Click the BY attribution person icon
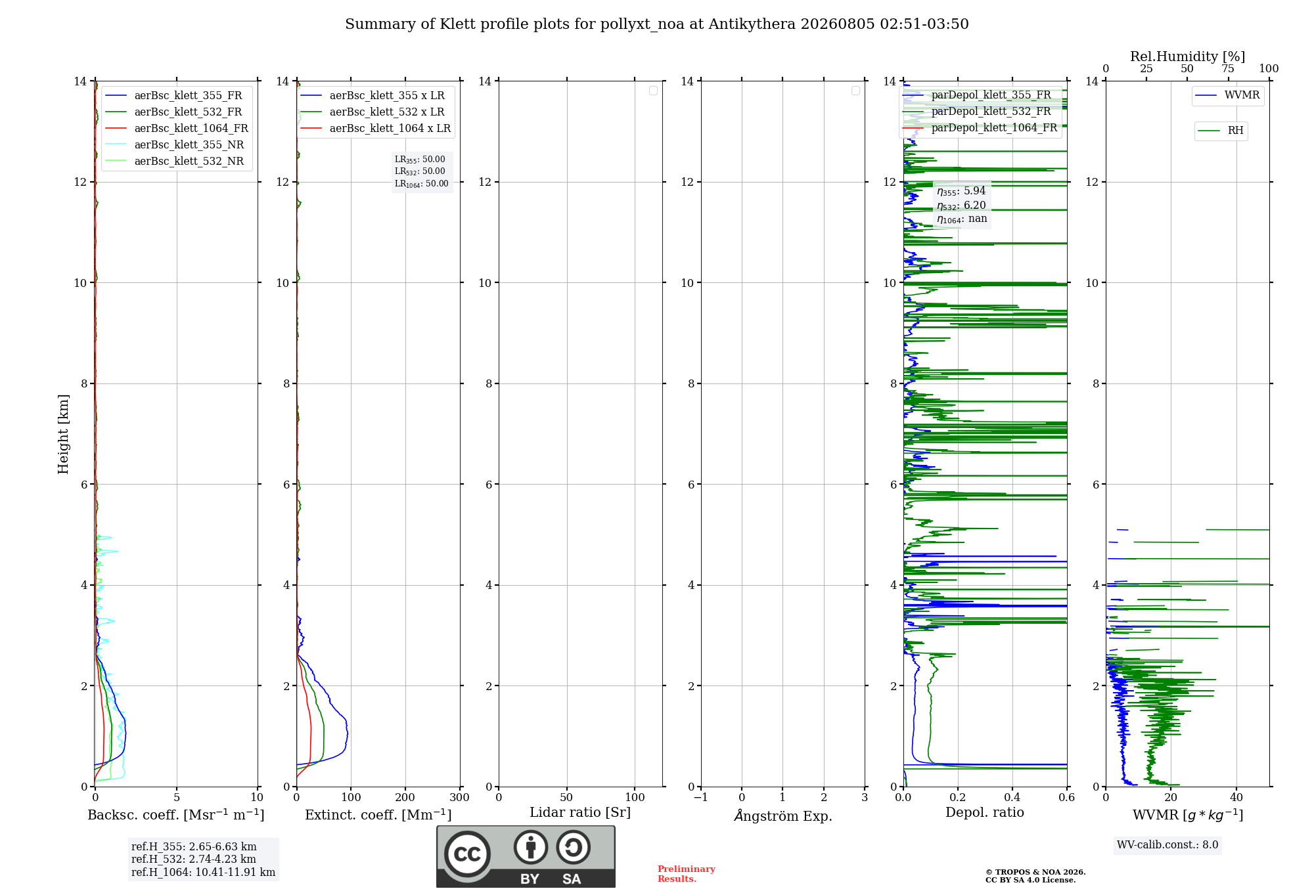 click(531, 847)
